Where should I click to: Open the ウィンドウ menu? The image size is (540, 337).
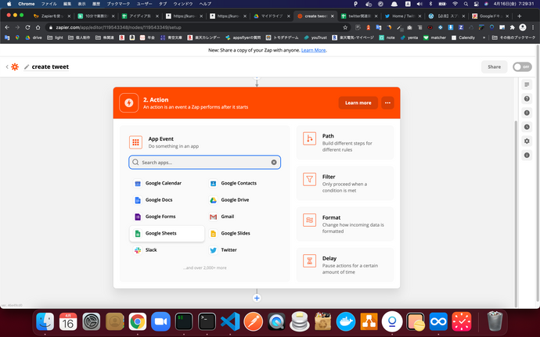(x=183, y=4)
